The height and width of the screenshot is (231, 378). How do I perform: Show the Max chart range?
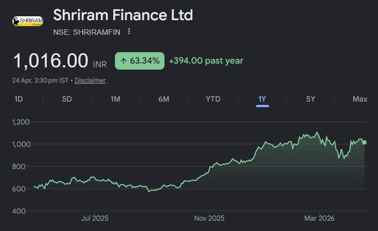(x=360, y=99)
